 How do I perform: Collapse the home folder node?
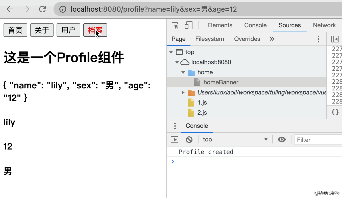[x=183, y=72]
